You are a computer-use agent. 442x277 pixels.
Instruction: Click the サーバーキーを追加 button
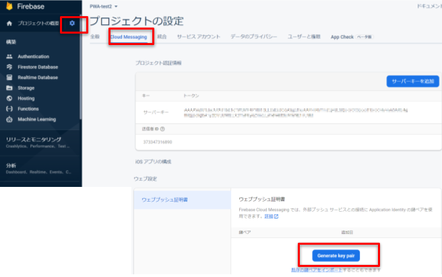click(x=412, y=81)
